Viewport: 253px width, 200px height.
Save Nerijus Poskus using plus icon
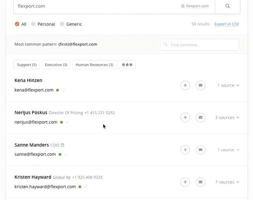pos(185,117)
